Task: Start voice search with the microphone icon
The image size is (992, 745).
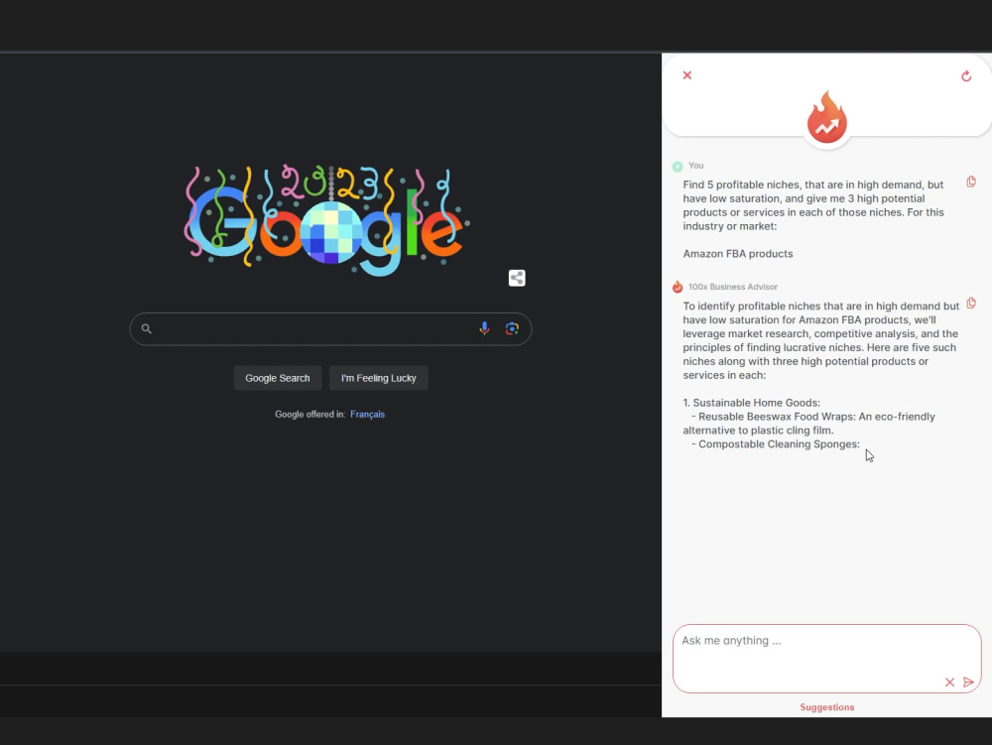Action: tap(484, 328)
